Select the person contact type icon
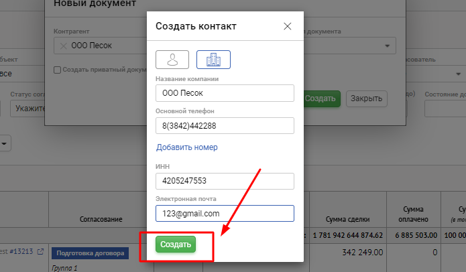 pos(172,60)
